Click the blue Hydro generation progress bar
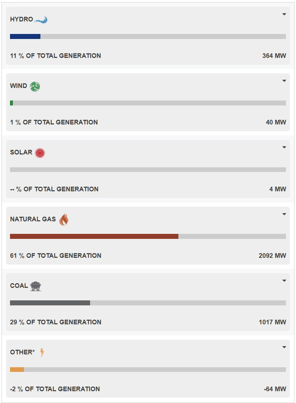 click(25, 36)
